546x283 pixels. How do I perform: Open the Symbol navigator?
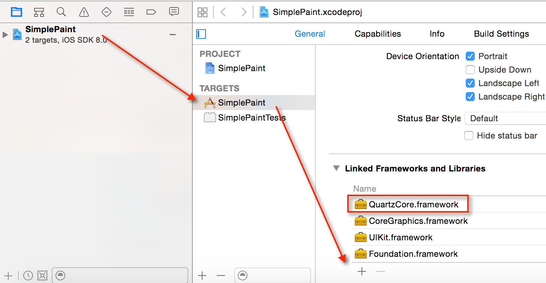(39, 12)
